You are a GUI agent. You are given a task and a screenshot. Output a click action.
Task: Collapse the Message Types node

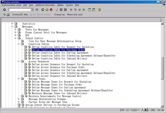click(18, 79)
